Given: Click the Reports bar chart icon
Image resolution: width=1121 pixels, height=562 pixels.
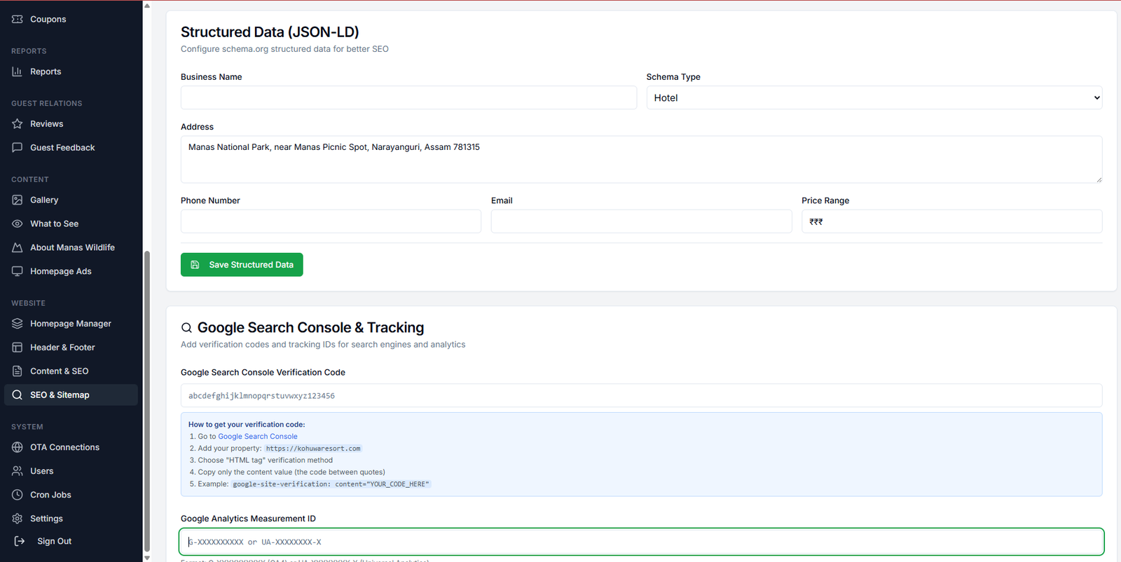Looking at the screenshot, I should [x=18, y=71].
